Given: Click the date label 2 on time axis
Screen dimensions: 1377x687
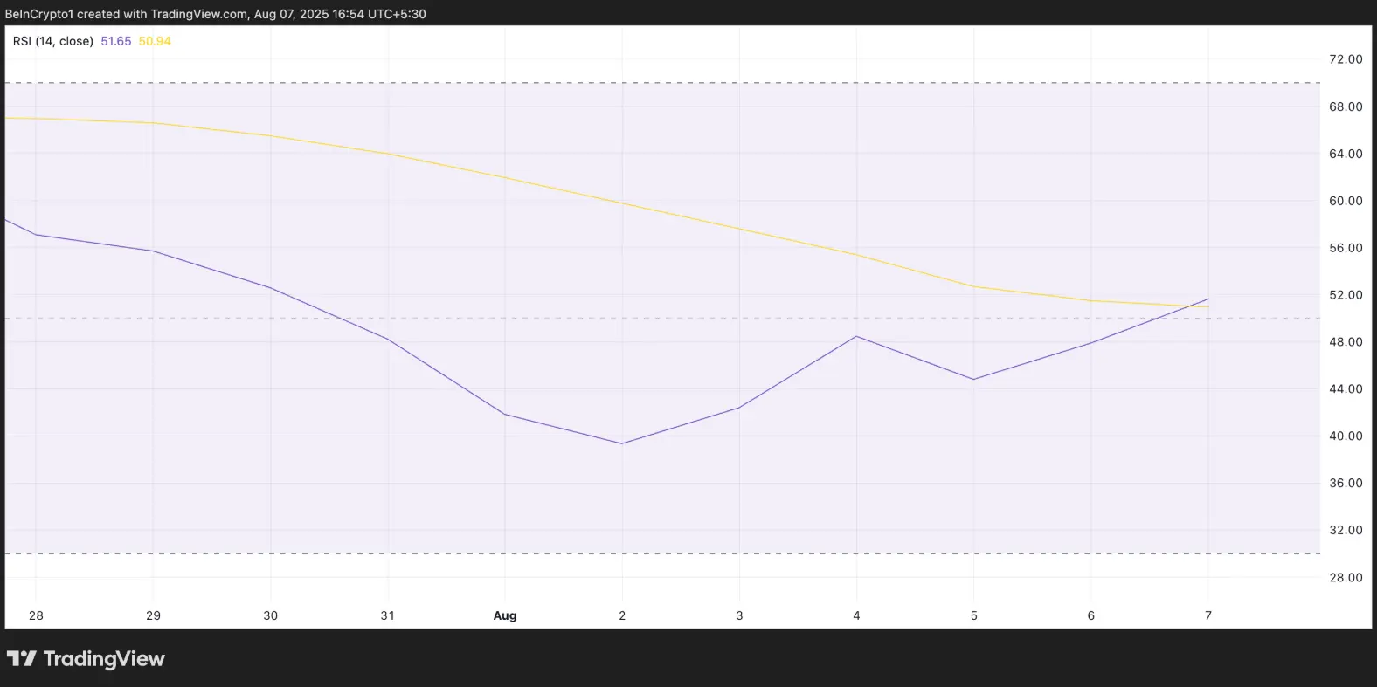Looking at the screenshot, I should pyautogui.click(x=622, y=615).
